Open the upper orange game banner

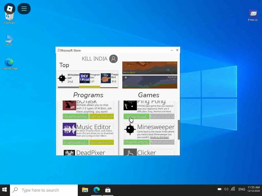150,68
